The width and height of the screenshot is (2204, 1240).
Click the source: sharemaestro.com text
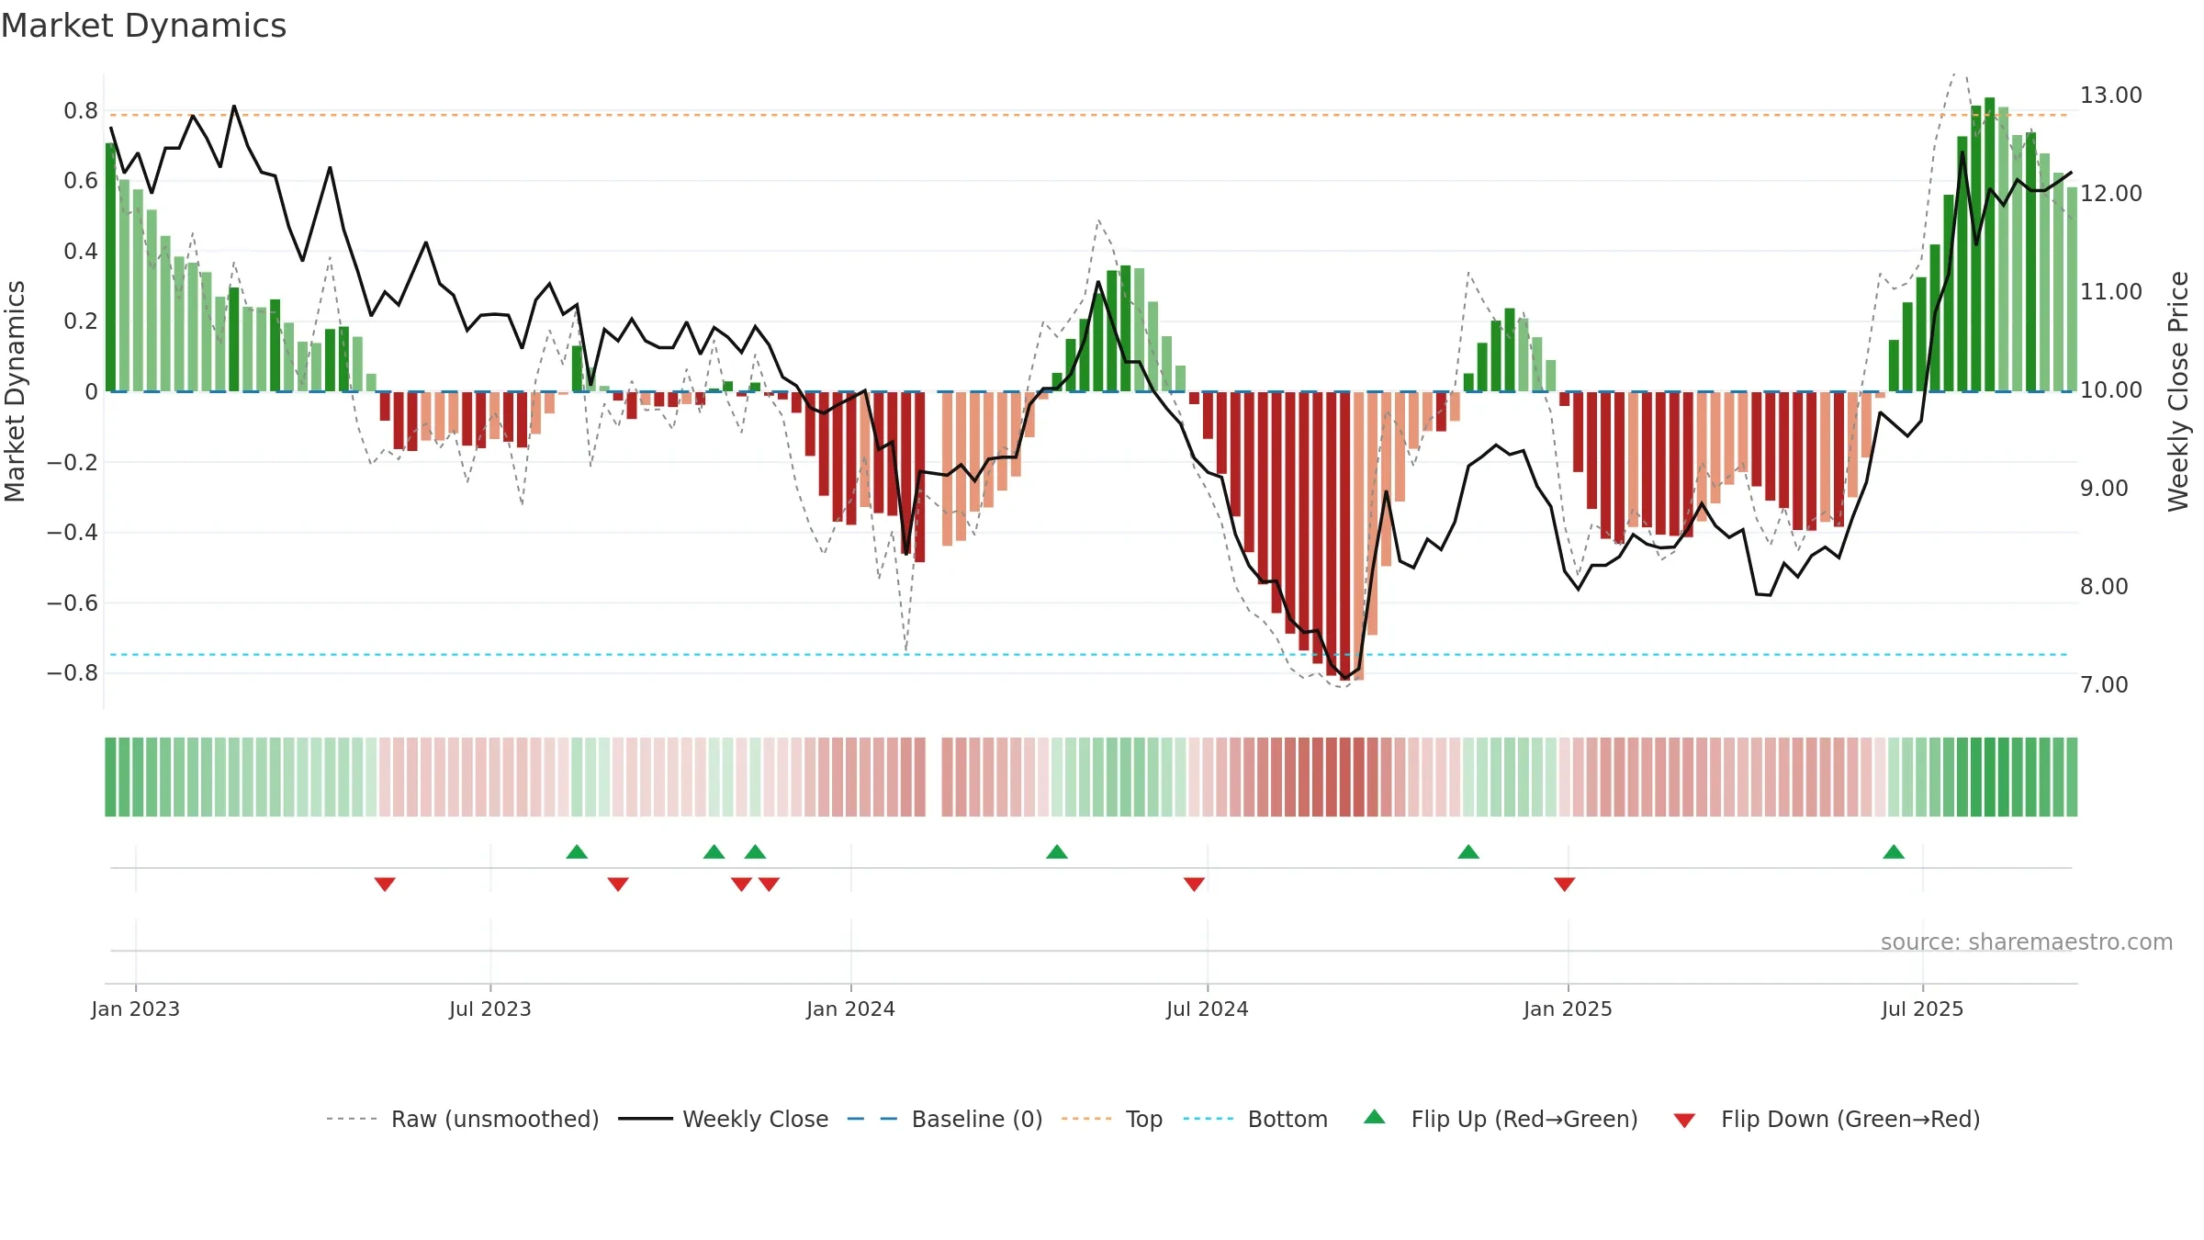[x=2027, y=941]
